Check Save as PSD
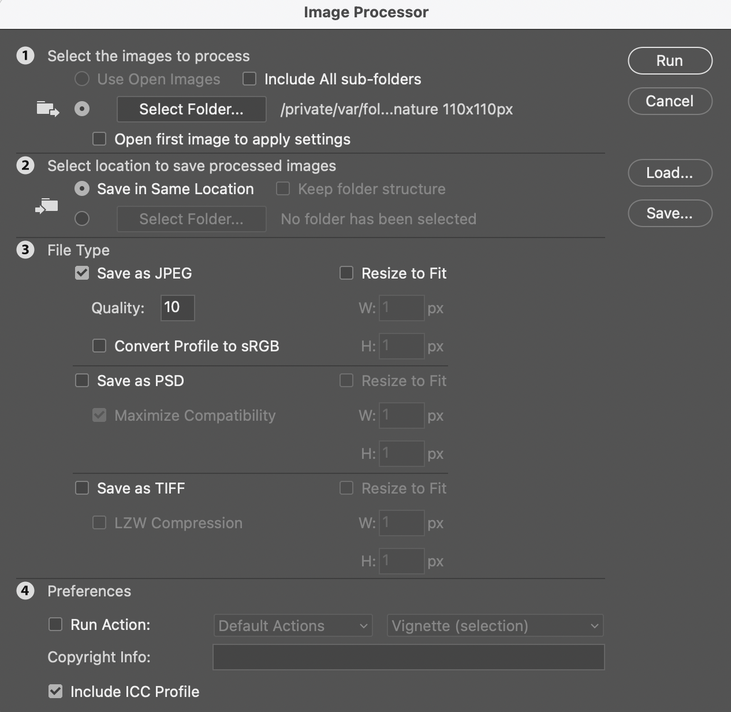 click(x=81, y=380)
